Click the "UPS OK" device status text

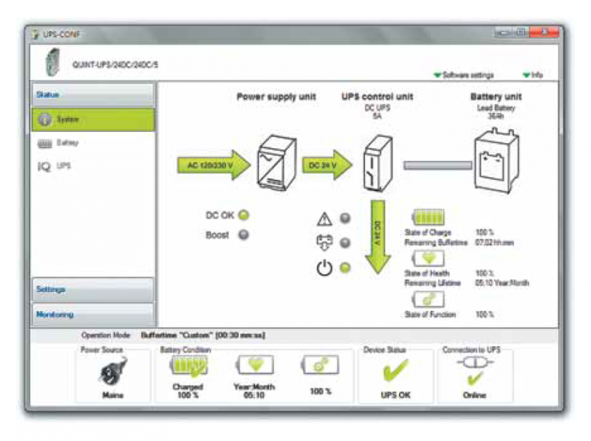point(395,395)
